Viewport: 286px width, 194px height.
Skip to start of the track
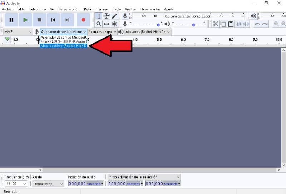coord(53,20)
